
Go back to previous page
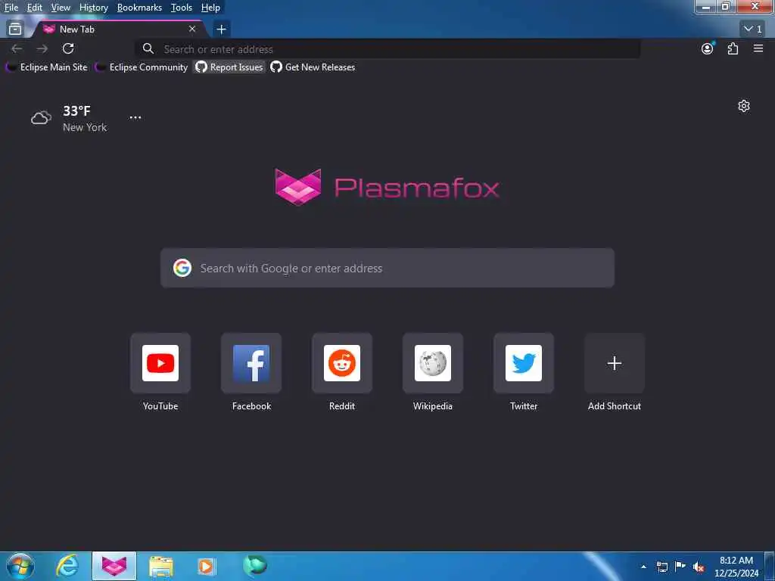point(17,48)
